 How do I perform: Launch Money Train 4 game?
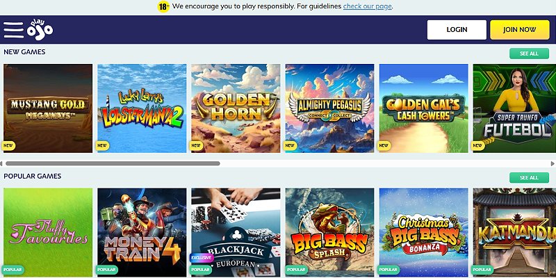tap(142, 232)
